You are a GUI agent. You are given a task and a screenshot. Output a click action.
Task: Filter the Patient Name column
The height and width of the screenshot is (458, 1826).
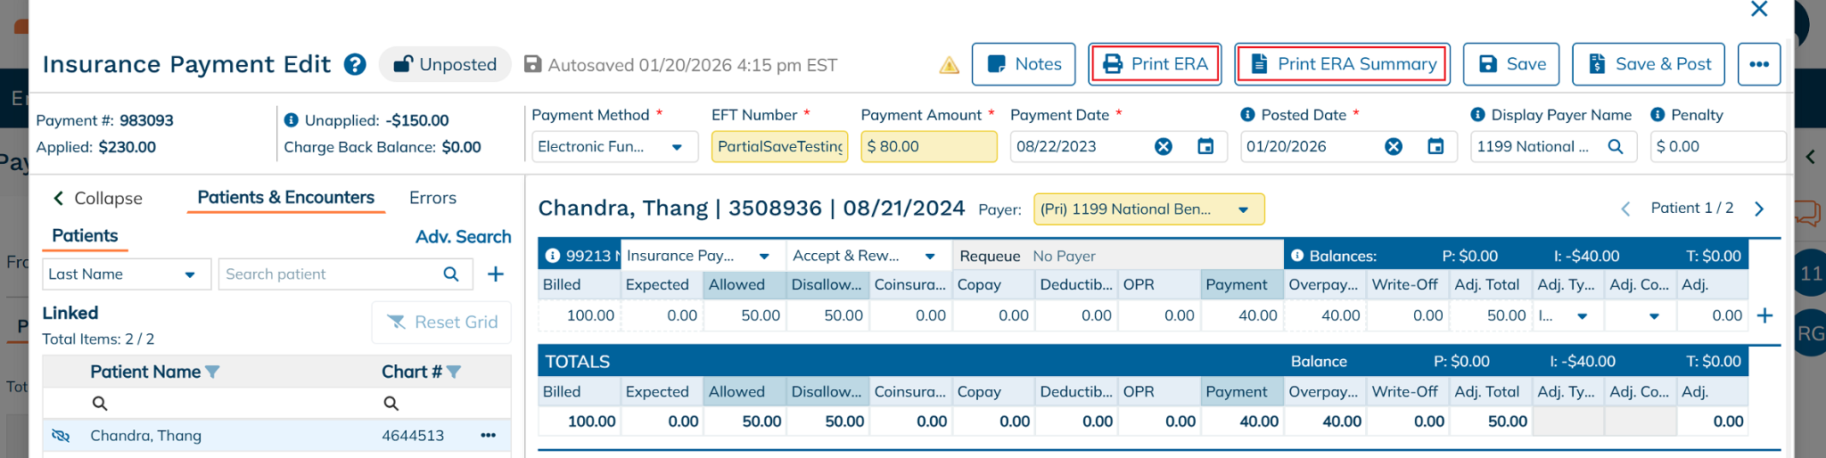point(213,372)
